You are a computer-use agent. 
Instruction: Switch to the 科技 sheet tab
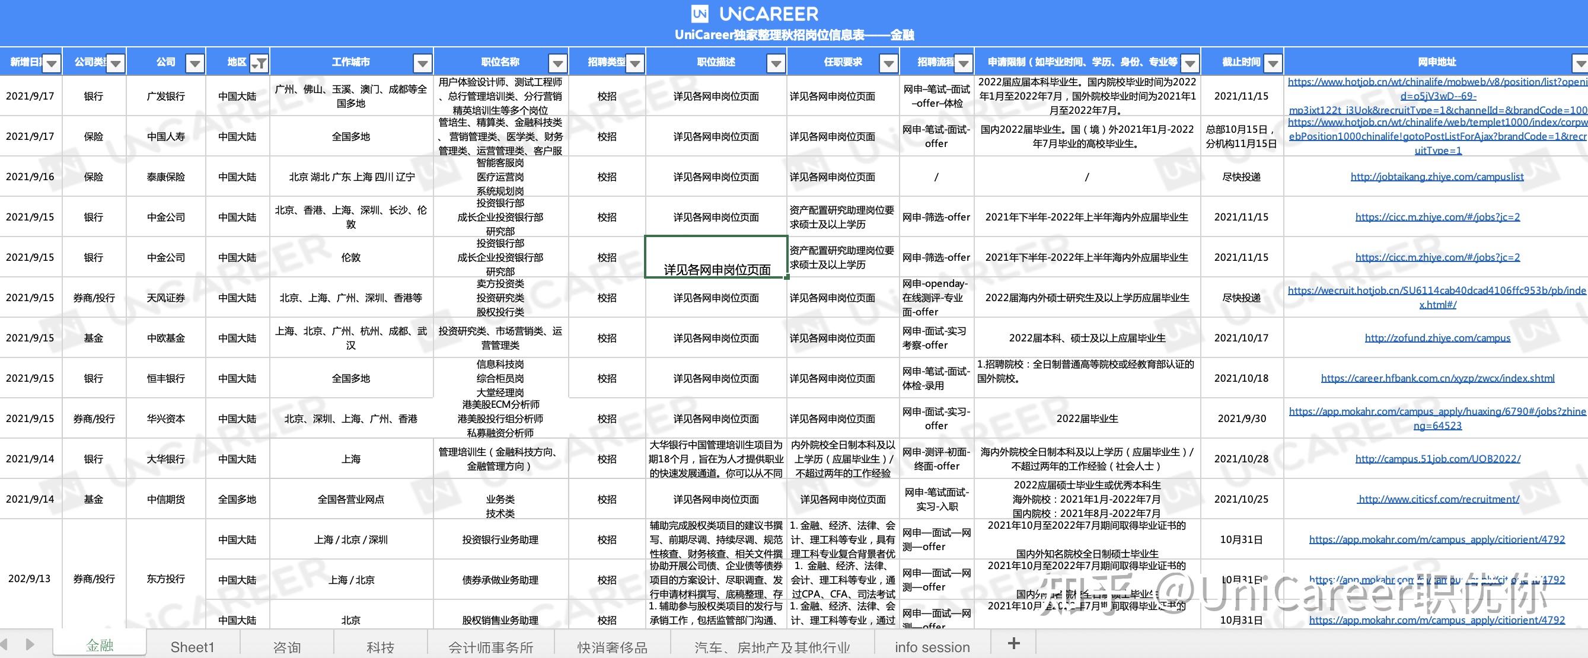[x=380, y=647]
